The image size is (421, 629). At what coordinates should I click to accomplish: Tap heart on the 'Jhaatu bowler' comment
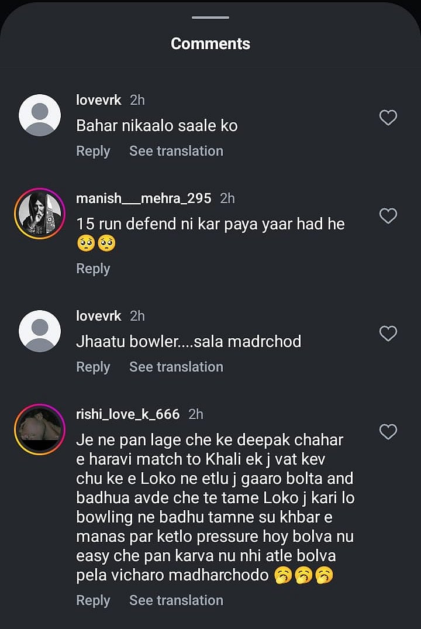[x=388, y=334]
